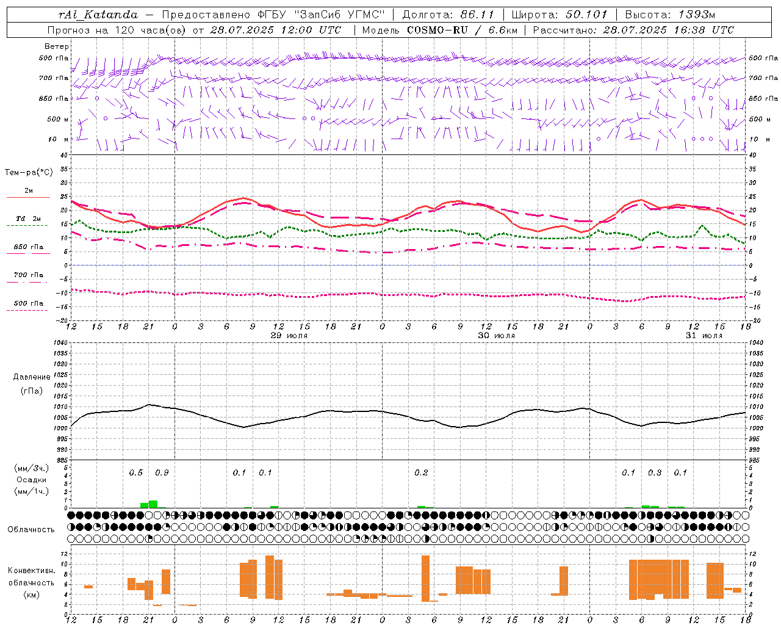Click the 500 гПа temperature legend entry
781x625 pixels.
[x=28, y=305]
